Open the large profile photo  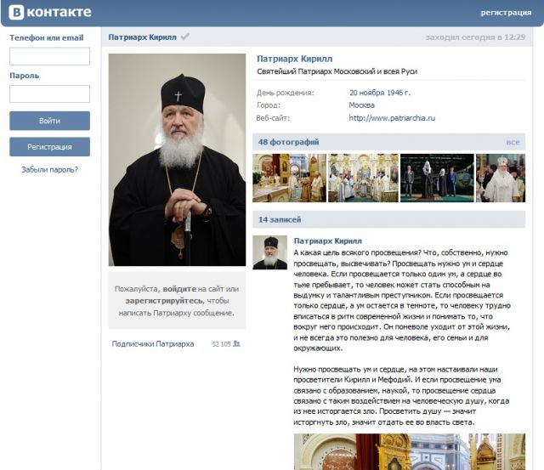click(177, 160)
